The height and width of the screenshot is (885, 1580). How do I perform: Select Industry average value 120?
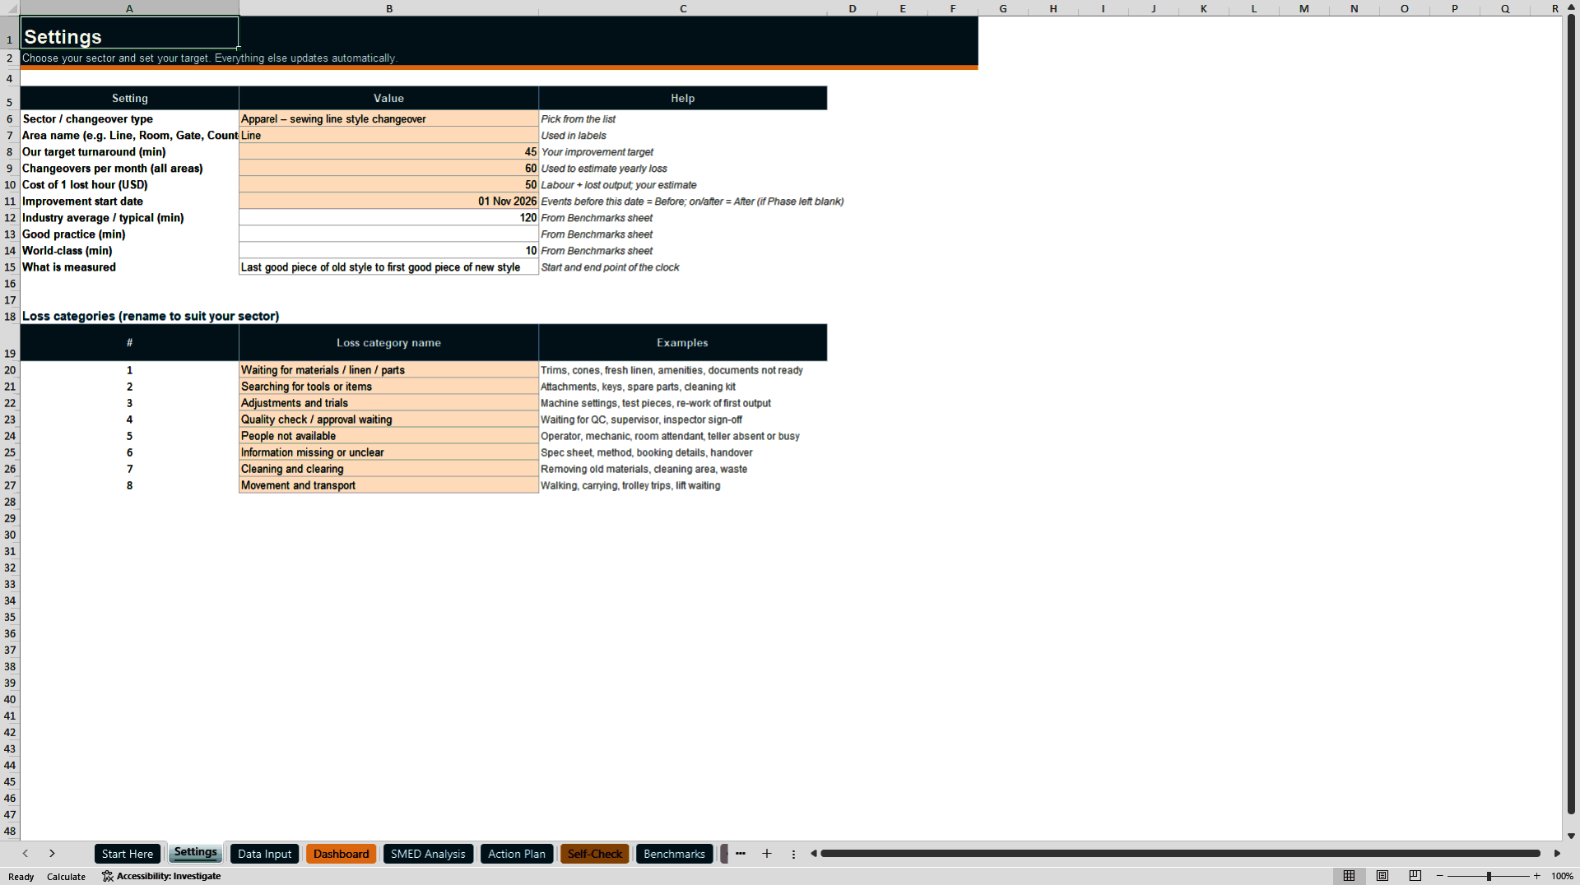(388, 217)
